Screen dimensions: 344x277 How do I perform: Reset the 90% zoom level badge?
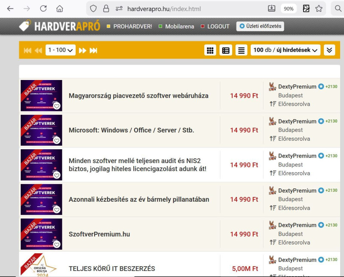[289, 9]
